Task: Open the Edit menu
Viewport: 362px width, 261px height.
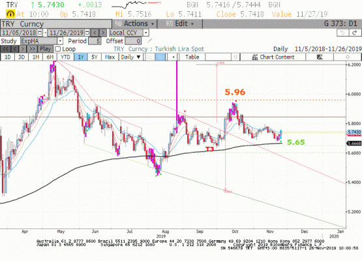Action: [x=179, y=23]
